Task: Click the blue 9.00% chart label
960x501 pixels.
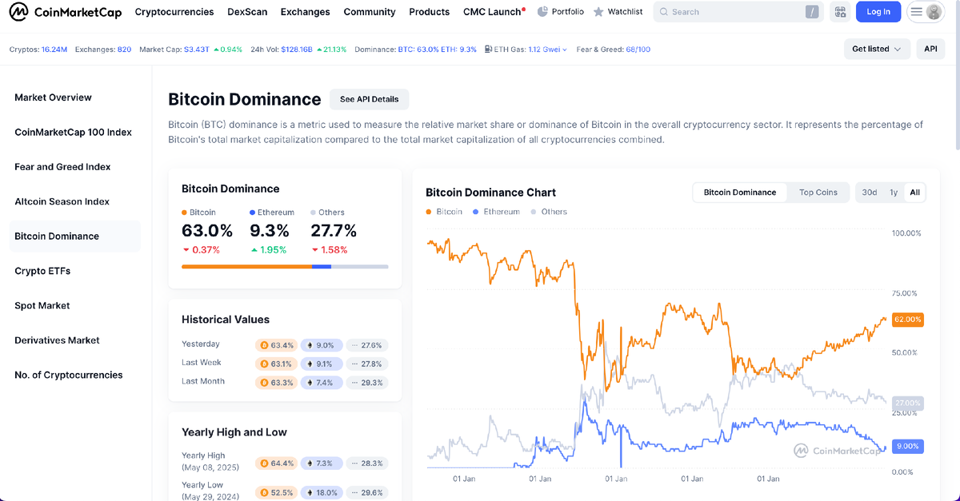Action: tap(908, 447)
